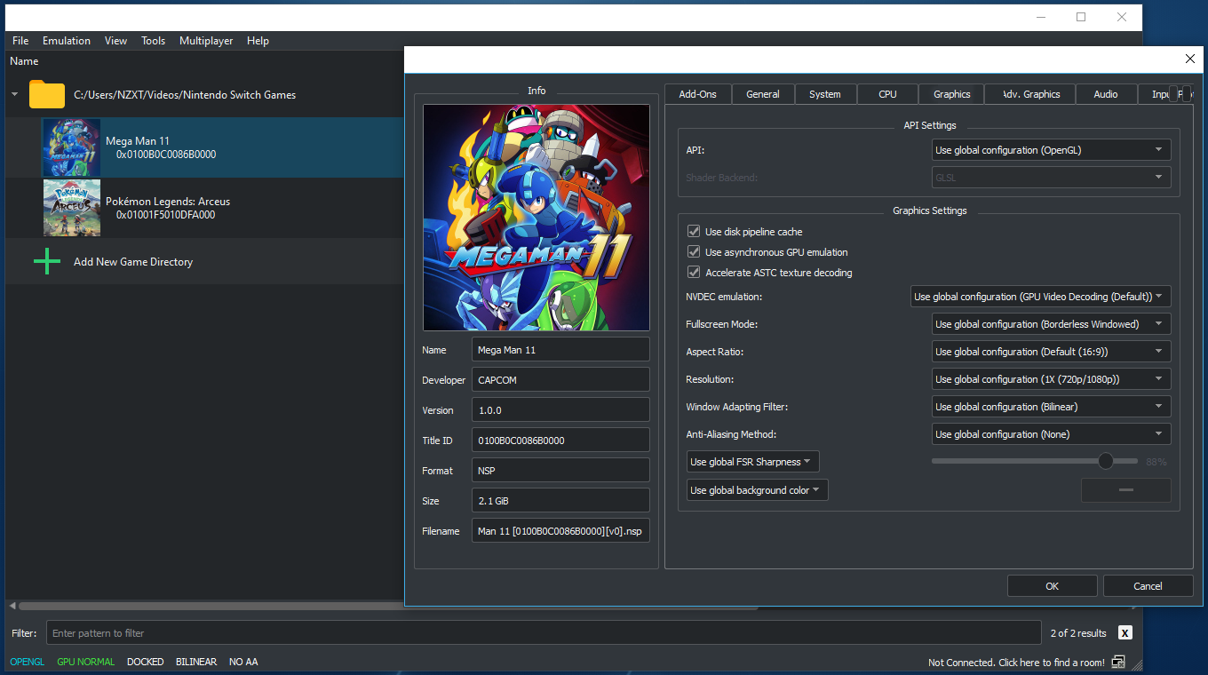Open the Aspect Ratio dropdown
Screen dimensions: 1208x675
point(1051,352)
